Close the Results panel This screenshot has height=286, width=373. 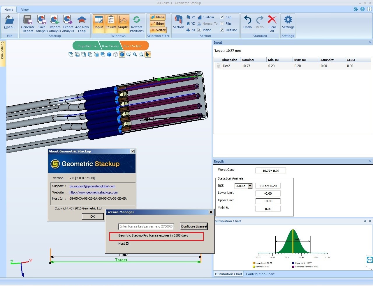[370, 161]
